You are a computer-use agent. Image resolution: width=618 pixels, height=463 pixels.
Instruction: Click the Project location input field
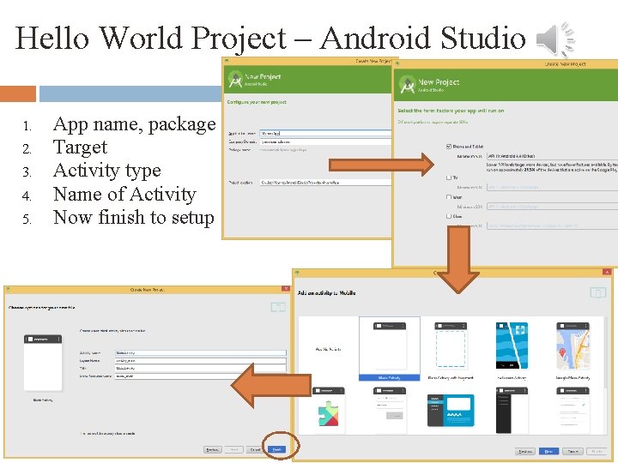[325, 183]
